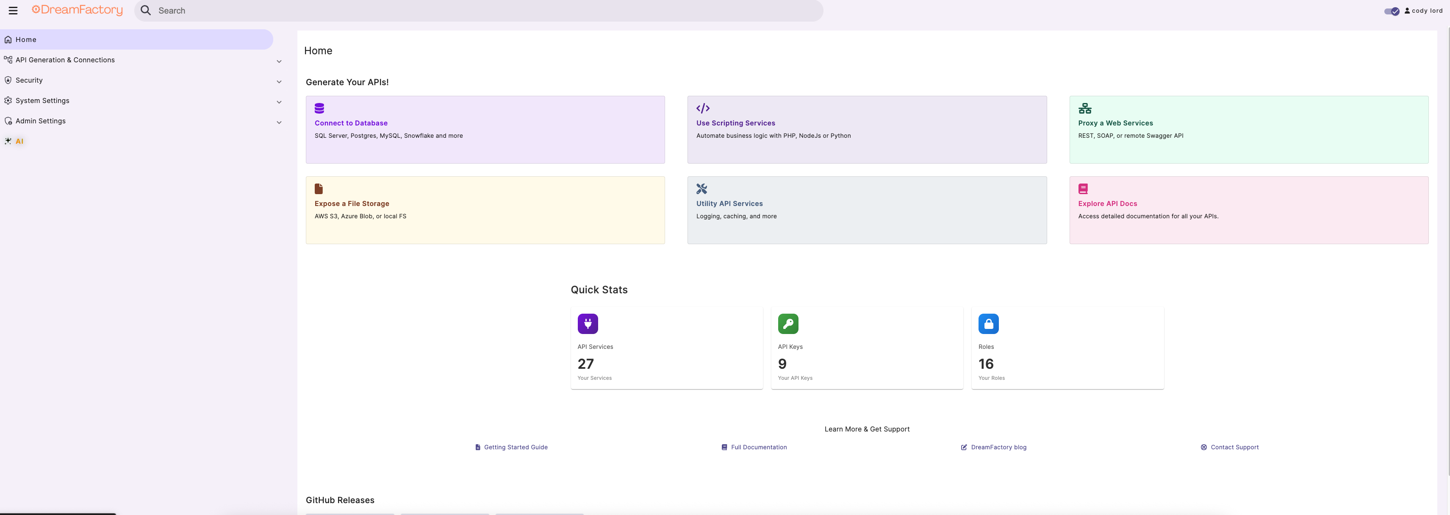Click the search magnifier icon
This screenshot has height=515, width=1450.
146,11
